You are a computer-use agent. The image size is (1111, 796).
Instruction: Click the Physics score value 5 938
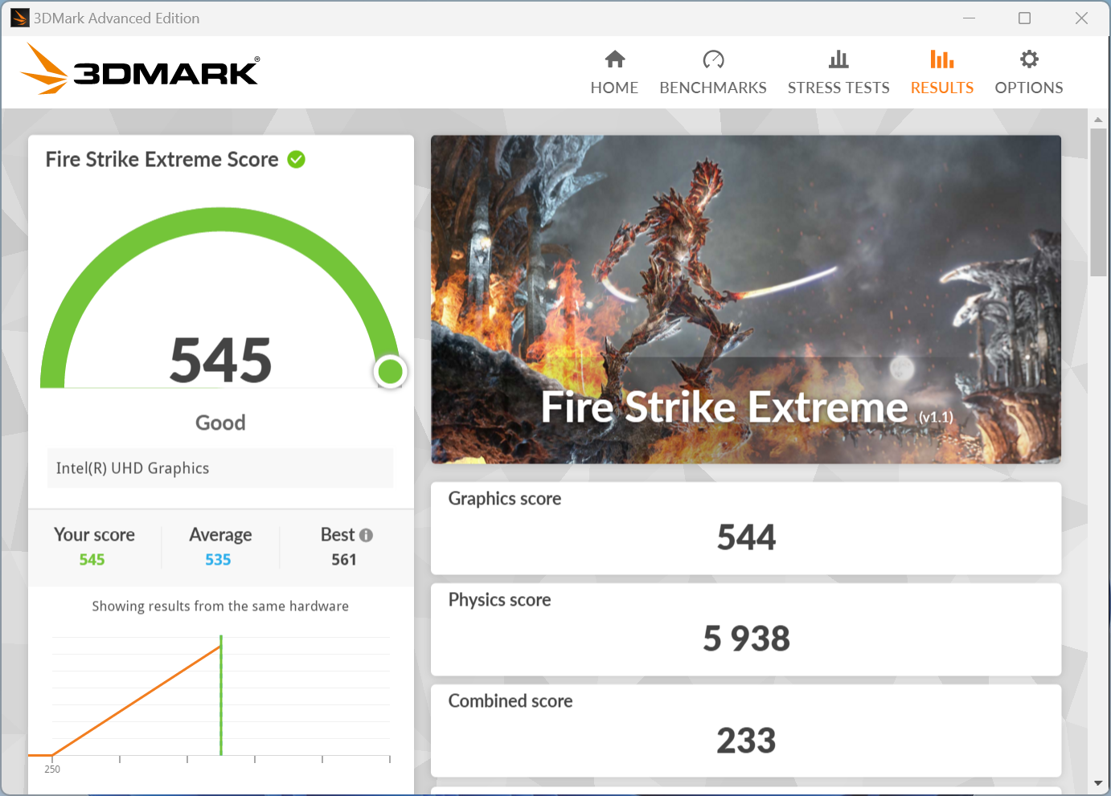(x=746, y=639)
